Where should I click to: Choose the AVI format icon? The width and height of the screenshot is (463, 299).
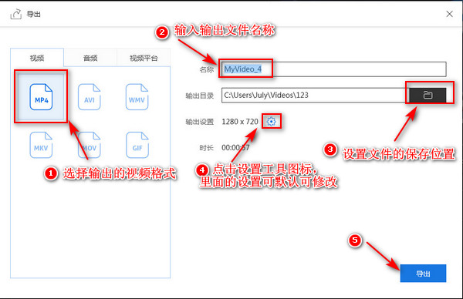click(90, 97)
